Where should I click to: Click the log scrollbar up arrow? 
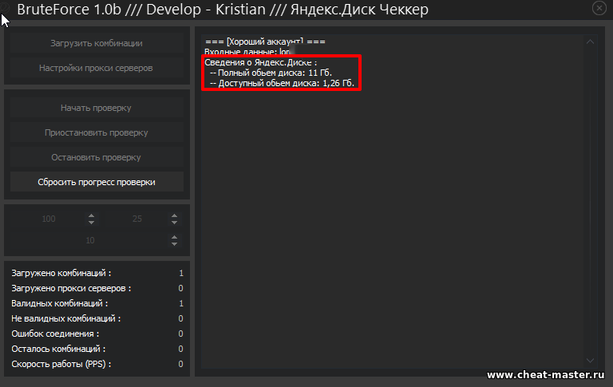click(x=590, y=41)
